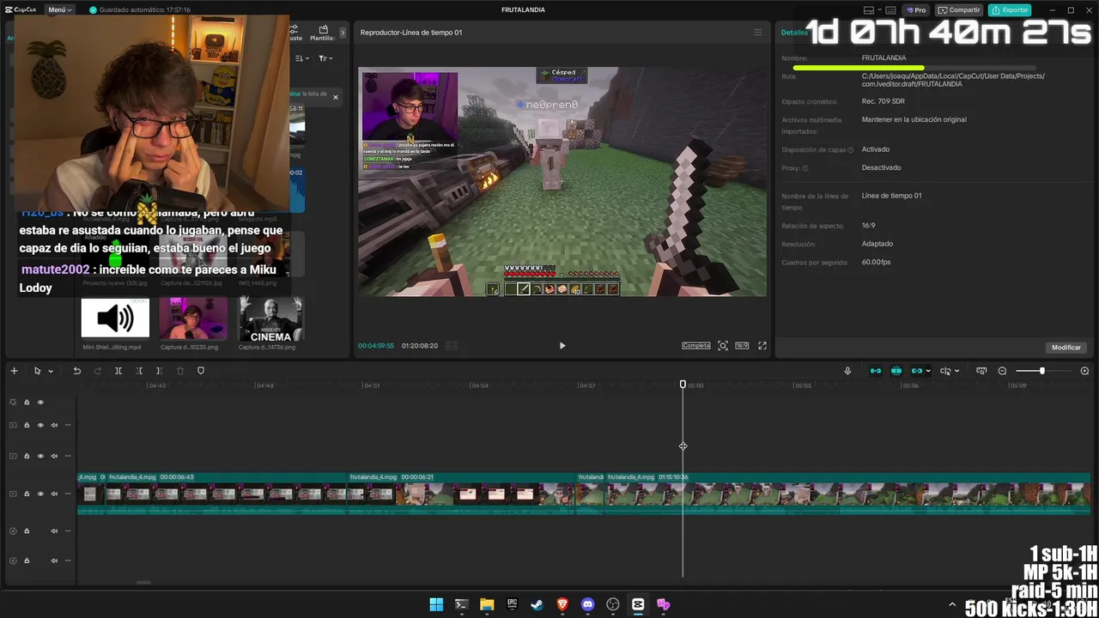This screenshot has width=1099, height=618.
Task: Start voiceover recording with microphone icon
Action: (x=847, y=371)
